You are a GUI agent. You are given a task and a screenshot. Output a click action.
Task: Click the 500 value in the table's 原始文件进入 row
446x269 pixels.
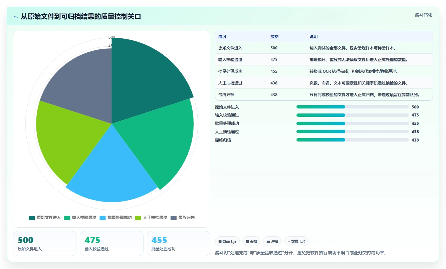274,48
